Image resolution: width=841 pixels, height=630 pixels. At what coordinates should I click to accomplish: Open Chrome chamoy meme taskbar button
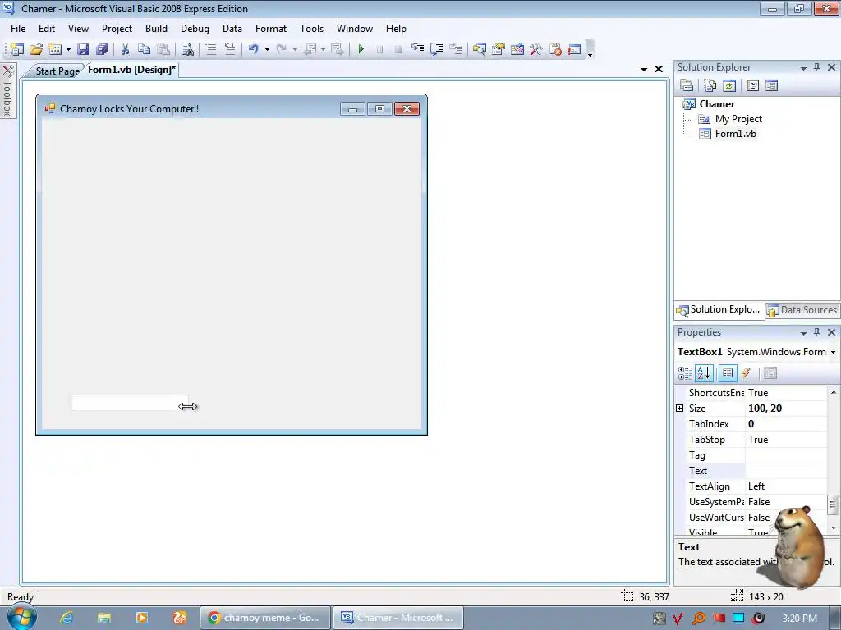[264, 618]
